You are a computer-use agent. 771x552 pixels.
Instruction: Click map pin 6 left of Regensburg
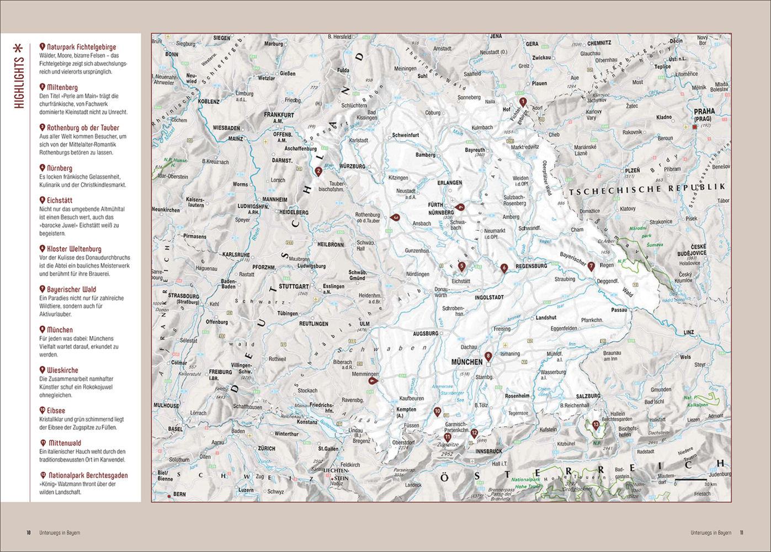[x=504, y=268]
